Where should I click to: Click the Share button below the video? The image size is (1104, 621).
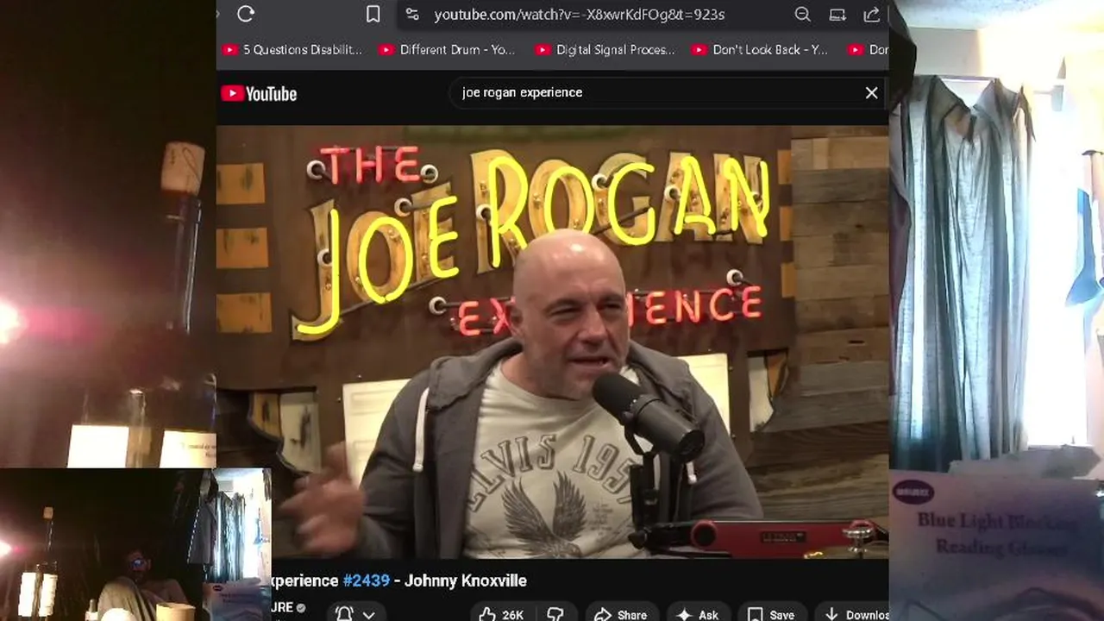pyautogui.click(x=621, y=614)
